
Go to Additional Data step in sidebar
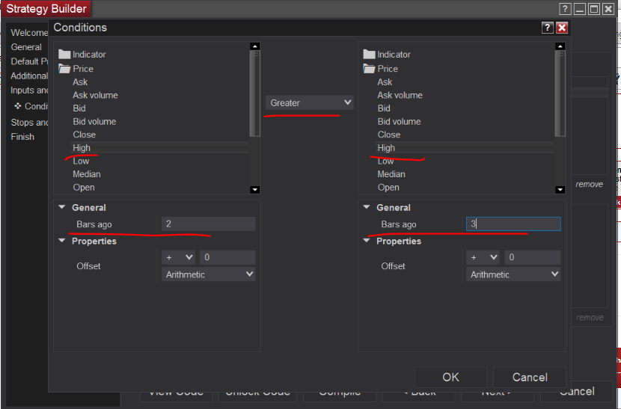click(29, 76)
